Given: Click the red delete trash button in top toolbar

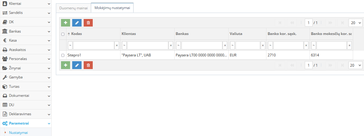Looking at the screenshot, I should click(x=88, y=23).
